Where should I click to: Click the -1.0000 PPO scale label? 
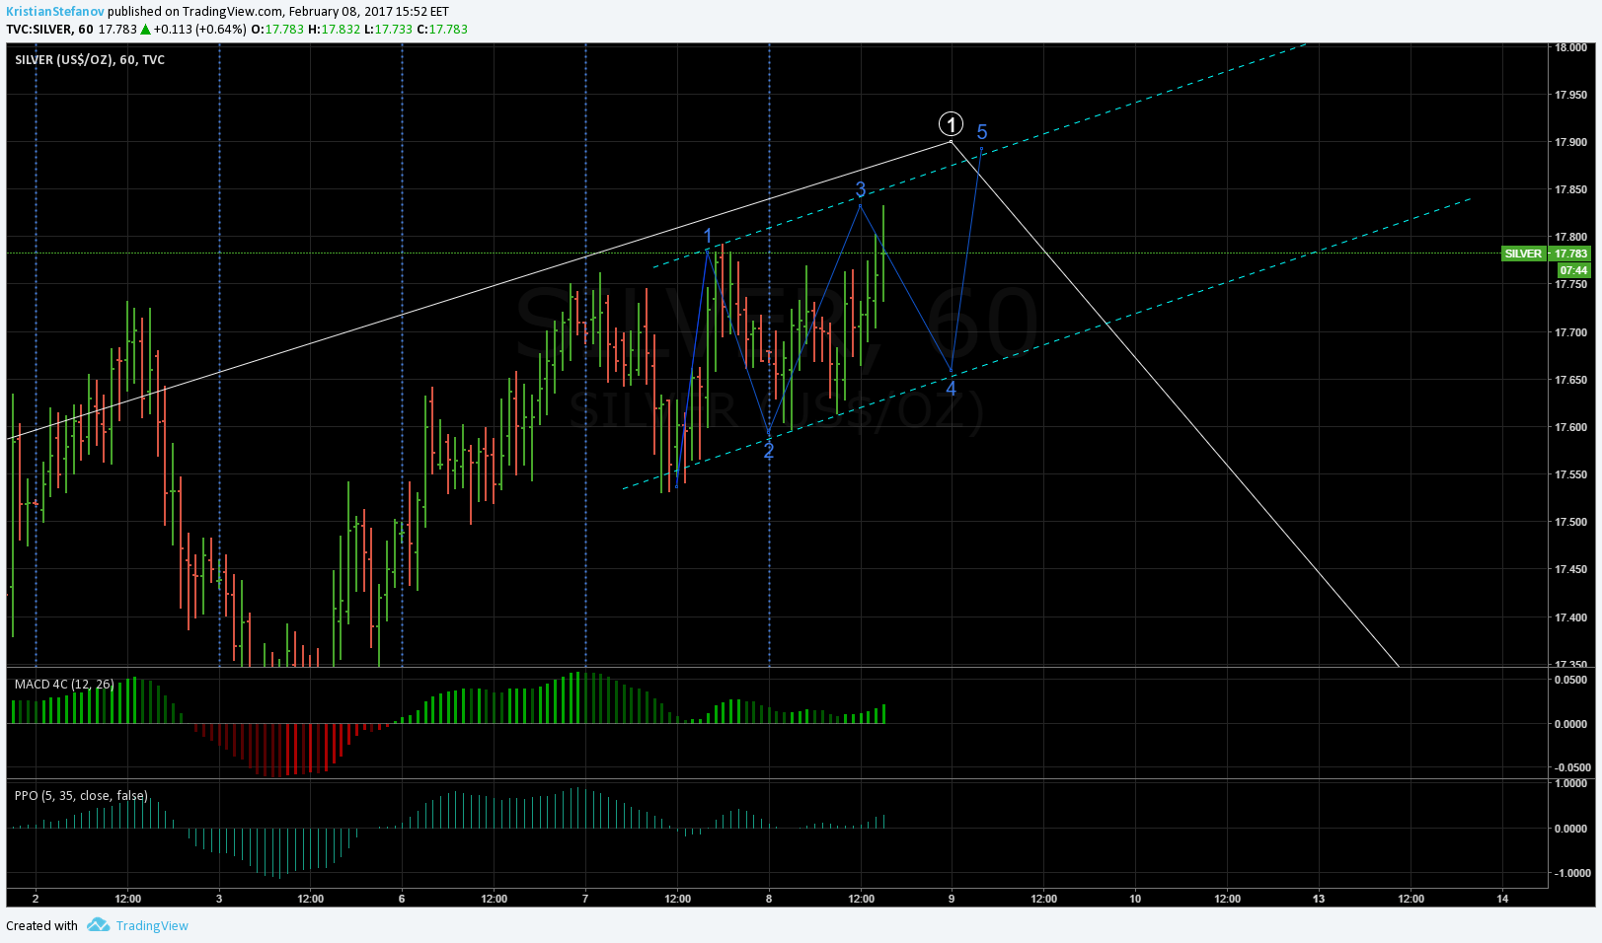pos(1570,873)
